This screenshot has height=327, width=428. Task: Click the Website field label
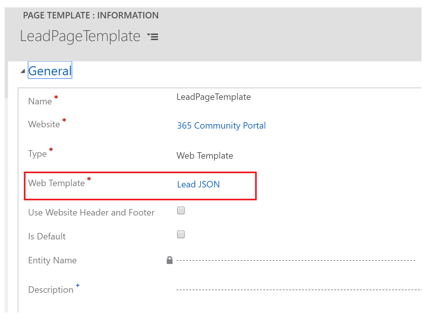click(44, 124)
